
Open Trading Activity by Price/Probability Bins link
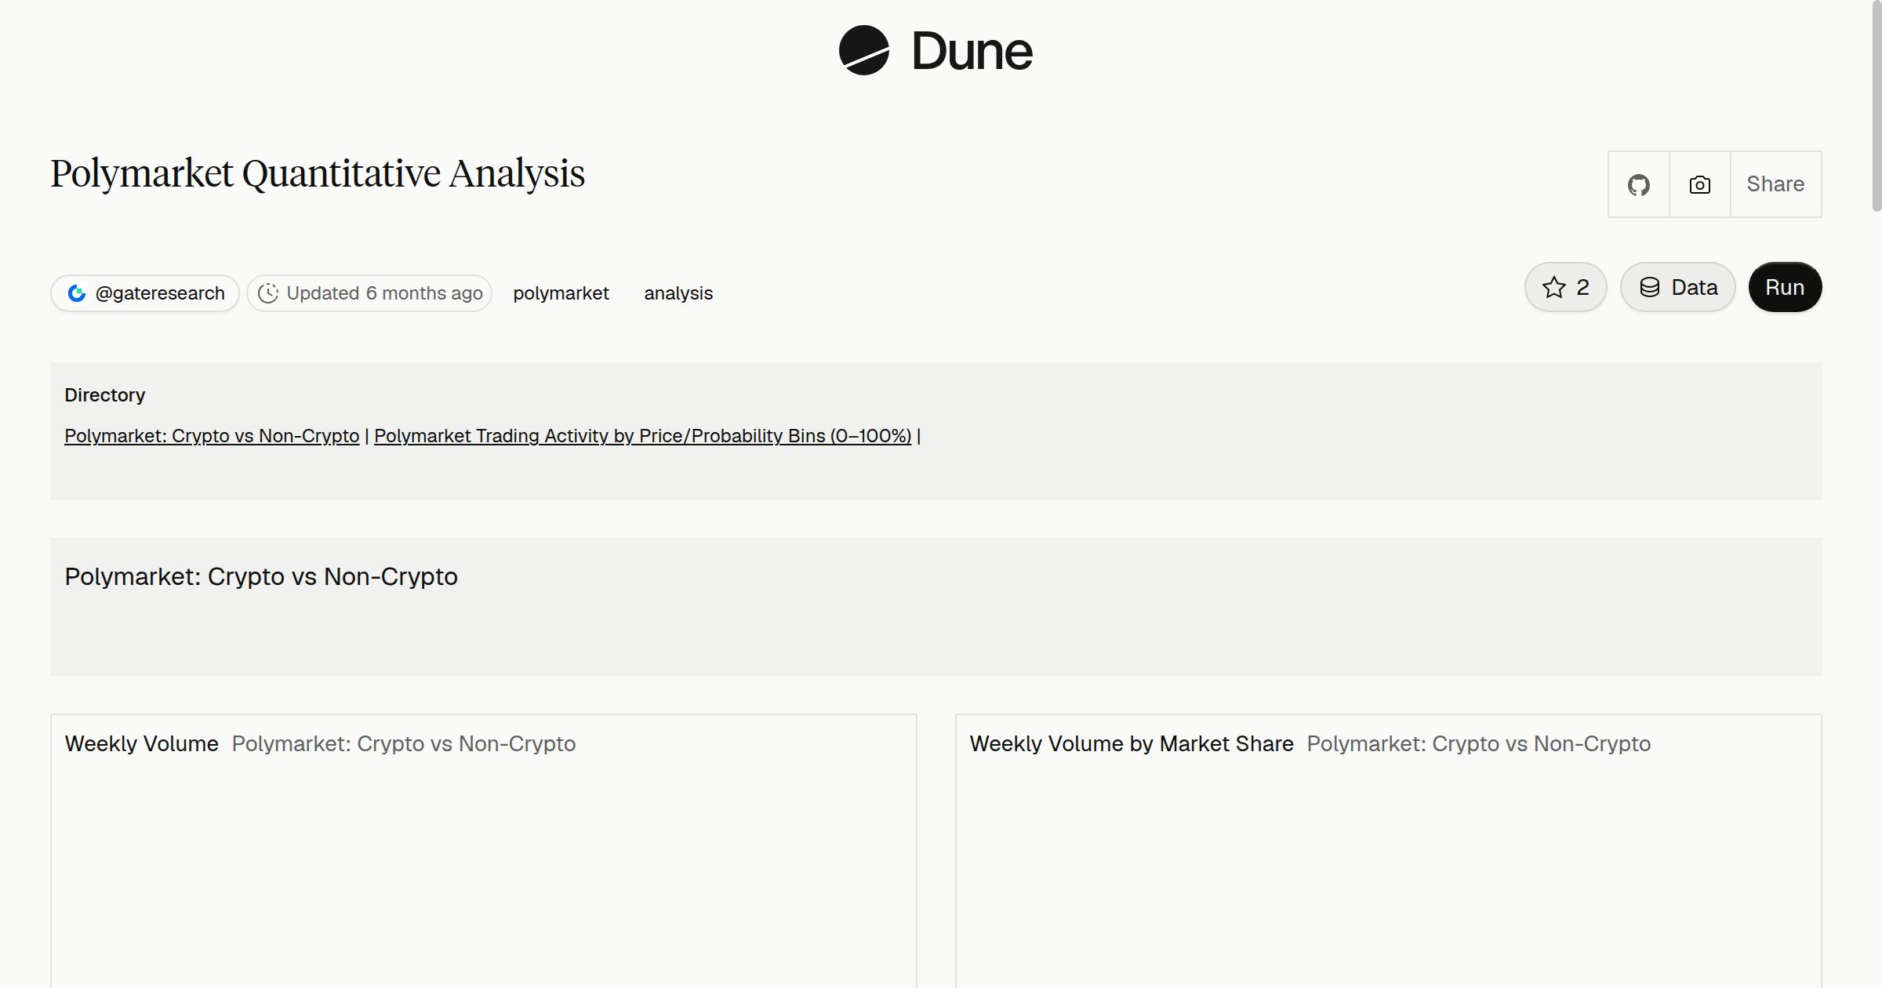pos(643,436)
